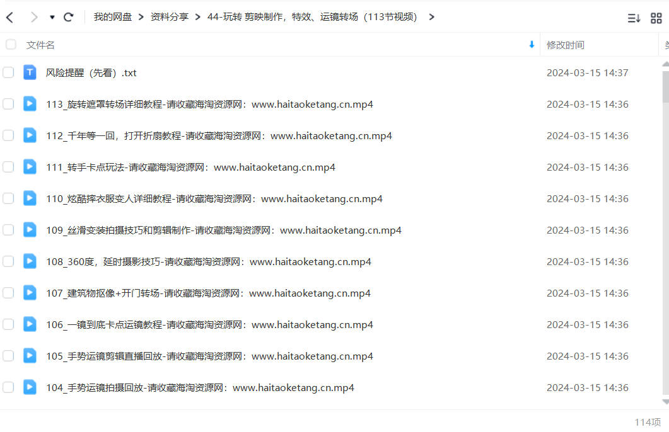Image resolution: width=669 pixels, height=432 pixels.
Task: Check the box for 107_建筑物抠像 video
Action: (x=8, y=293)
